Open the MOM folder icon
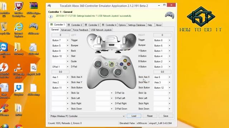Viewport: 229px width, 128px height. coord(19,110)
